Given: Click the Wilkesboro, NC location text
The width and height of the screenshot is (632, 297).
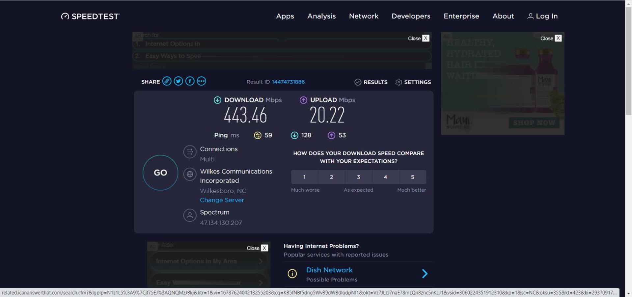Looking at the screenshot, I should (x=223, y=191).
